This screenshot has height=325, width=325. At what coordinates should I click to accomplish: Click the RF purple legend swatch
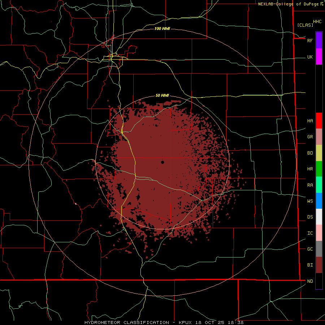[319, 40]
